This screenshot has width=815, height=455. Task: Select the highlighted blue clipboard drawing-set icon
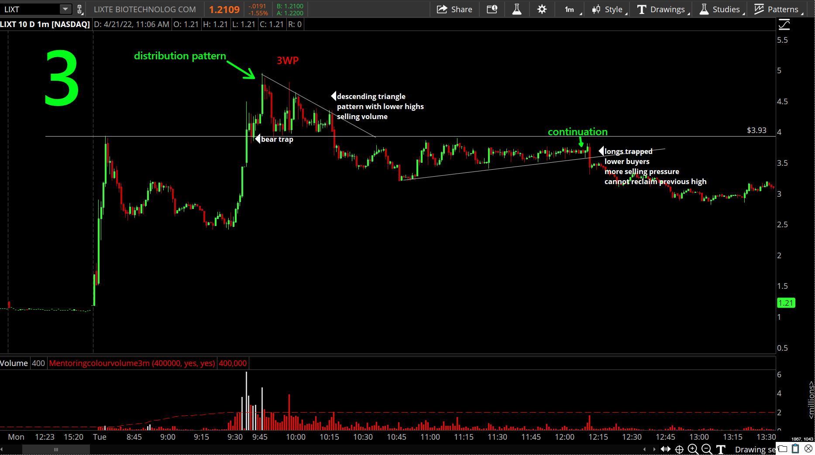click(x=796, y=448)
